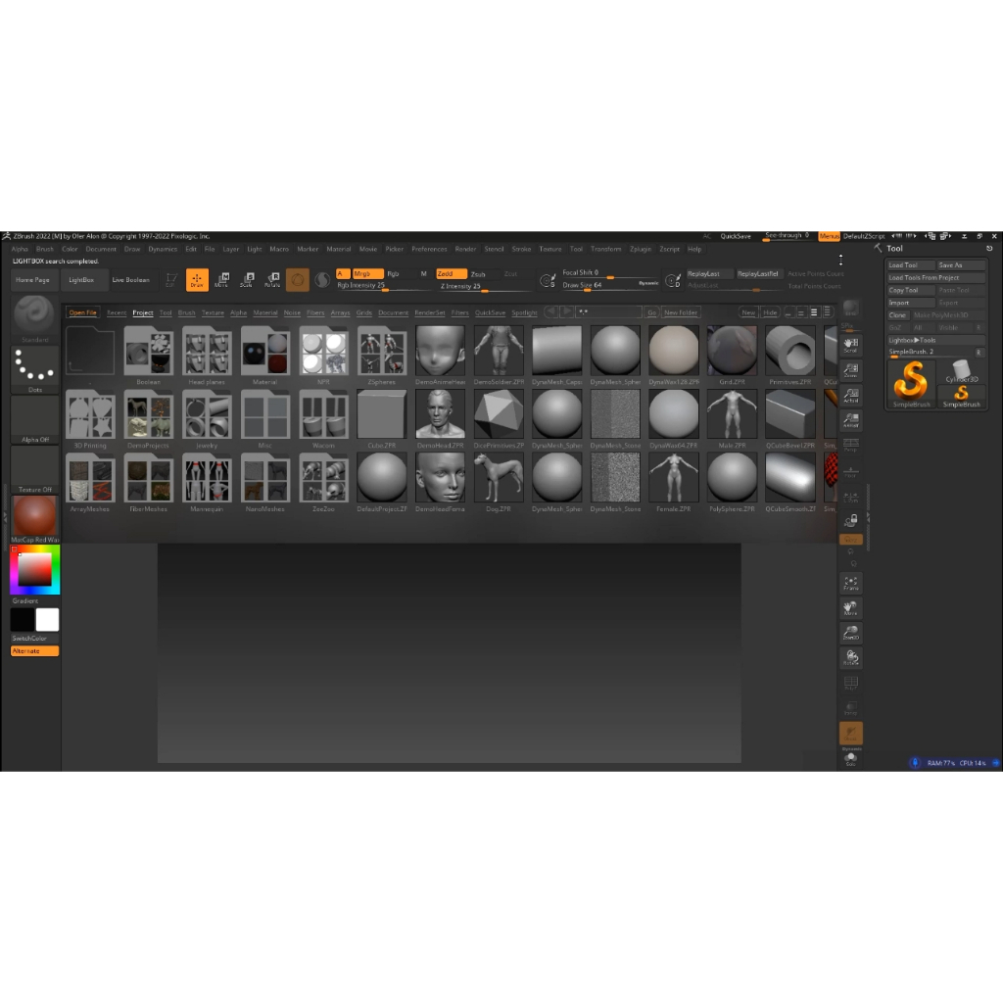Toggle the Alternate color button
The width and height of the screenshot is (1003, 1003).
pyautogui.click(x=34, y=650)
